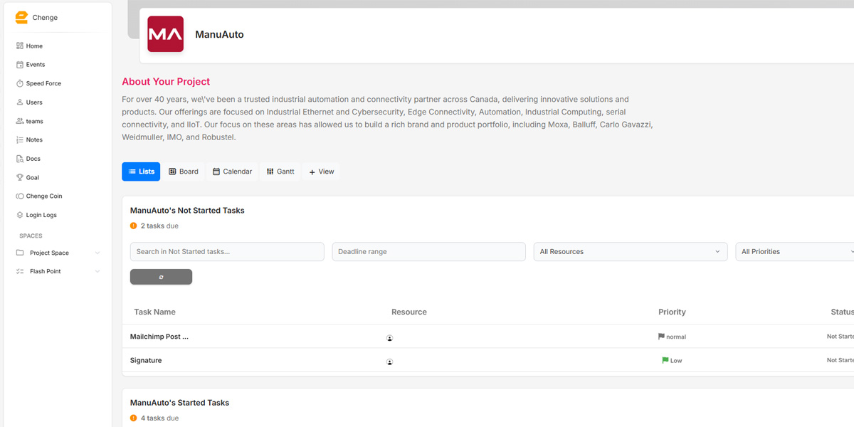
Task: Click the Docs file icon
Action: click(20, 159)
